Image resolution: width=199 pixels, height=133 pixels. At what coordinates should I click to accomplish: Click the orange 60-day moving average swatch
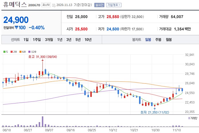tap(20, 52)
